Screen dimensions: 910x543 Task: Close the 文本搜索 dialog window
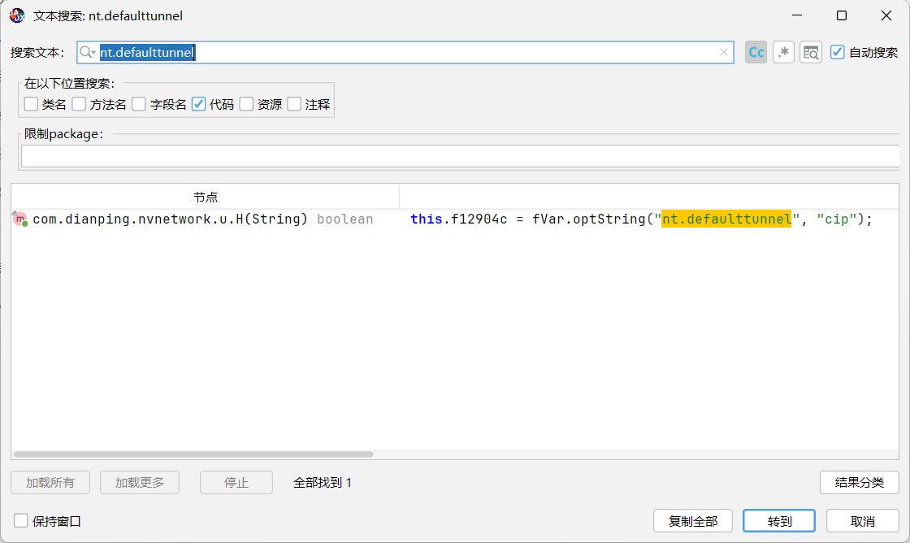point(886,15)
